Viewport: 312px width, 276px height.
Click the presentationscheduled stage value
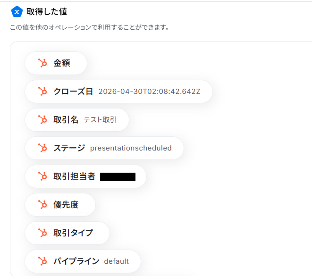(131, 148)
